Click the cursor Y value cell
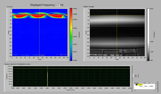This screenshot has height=94, width=161. 151,86
